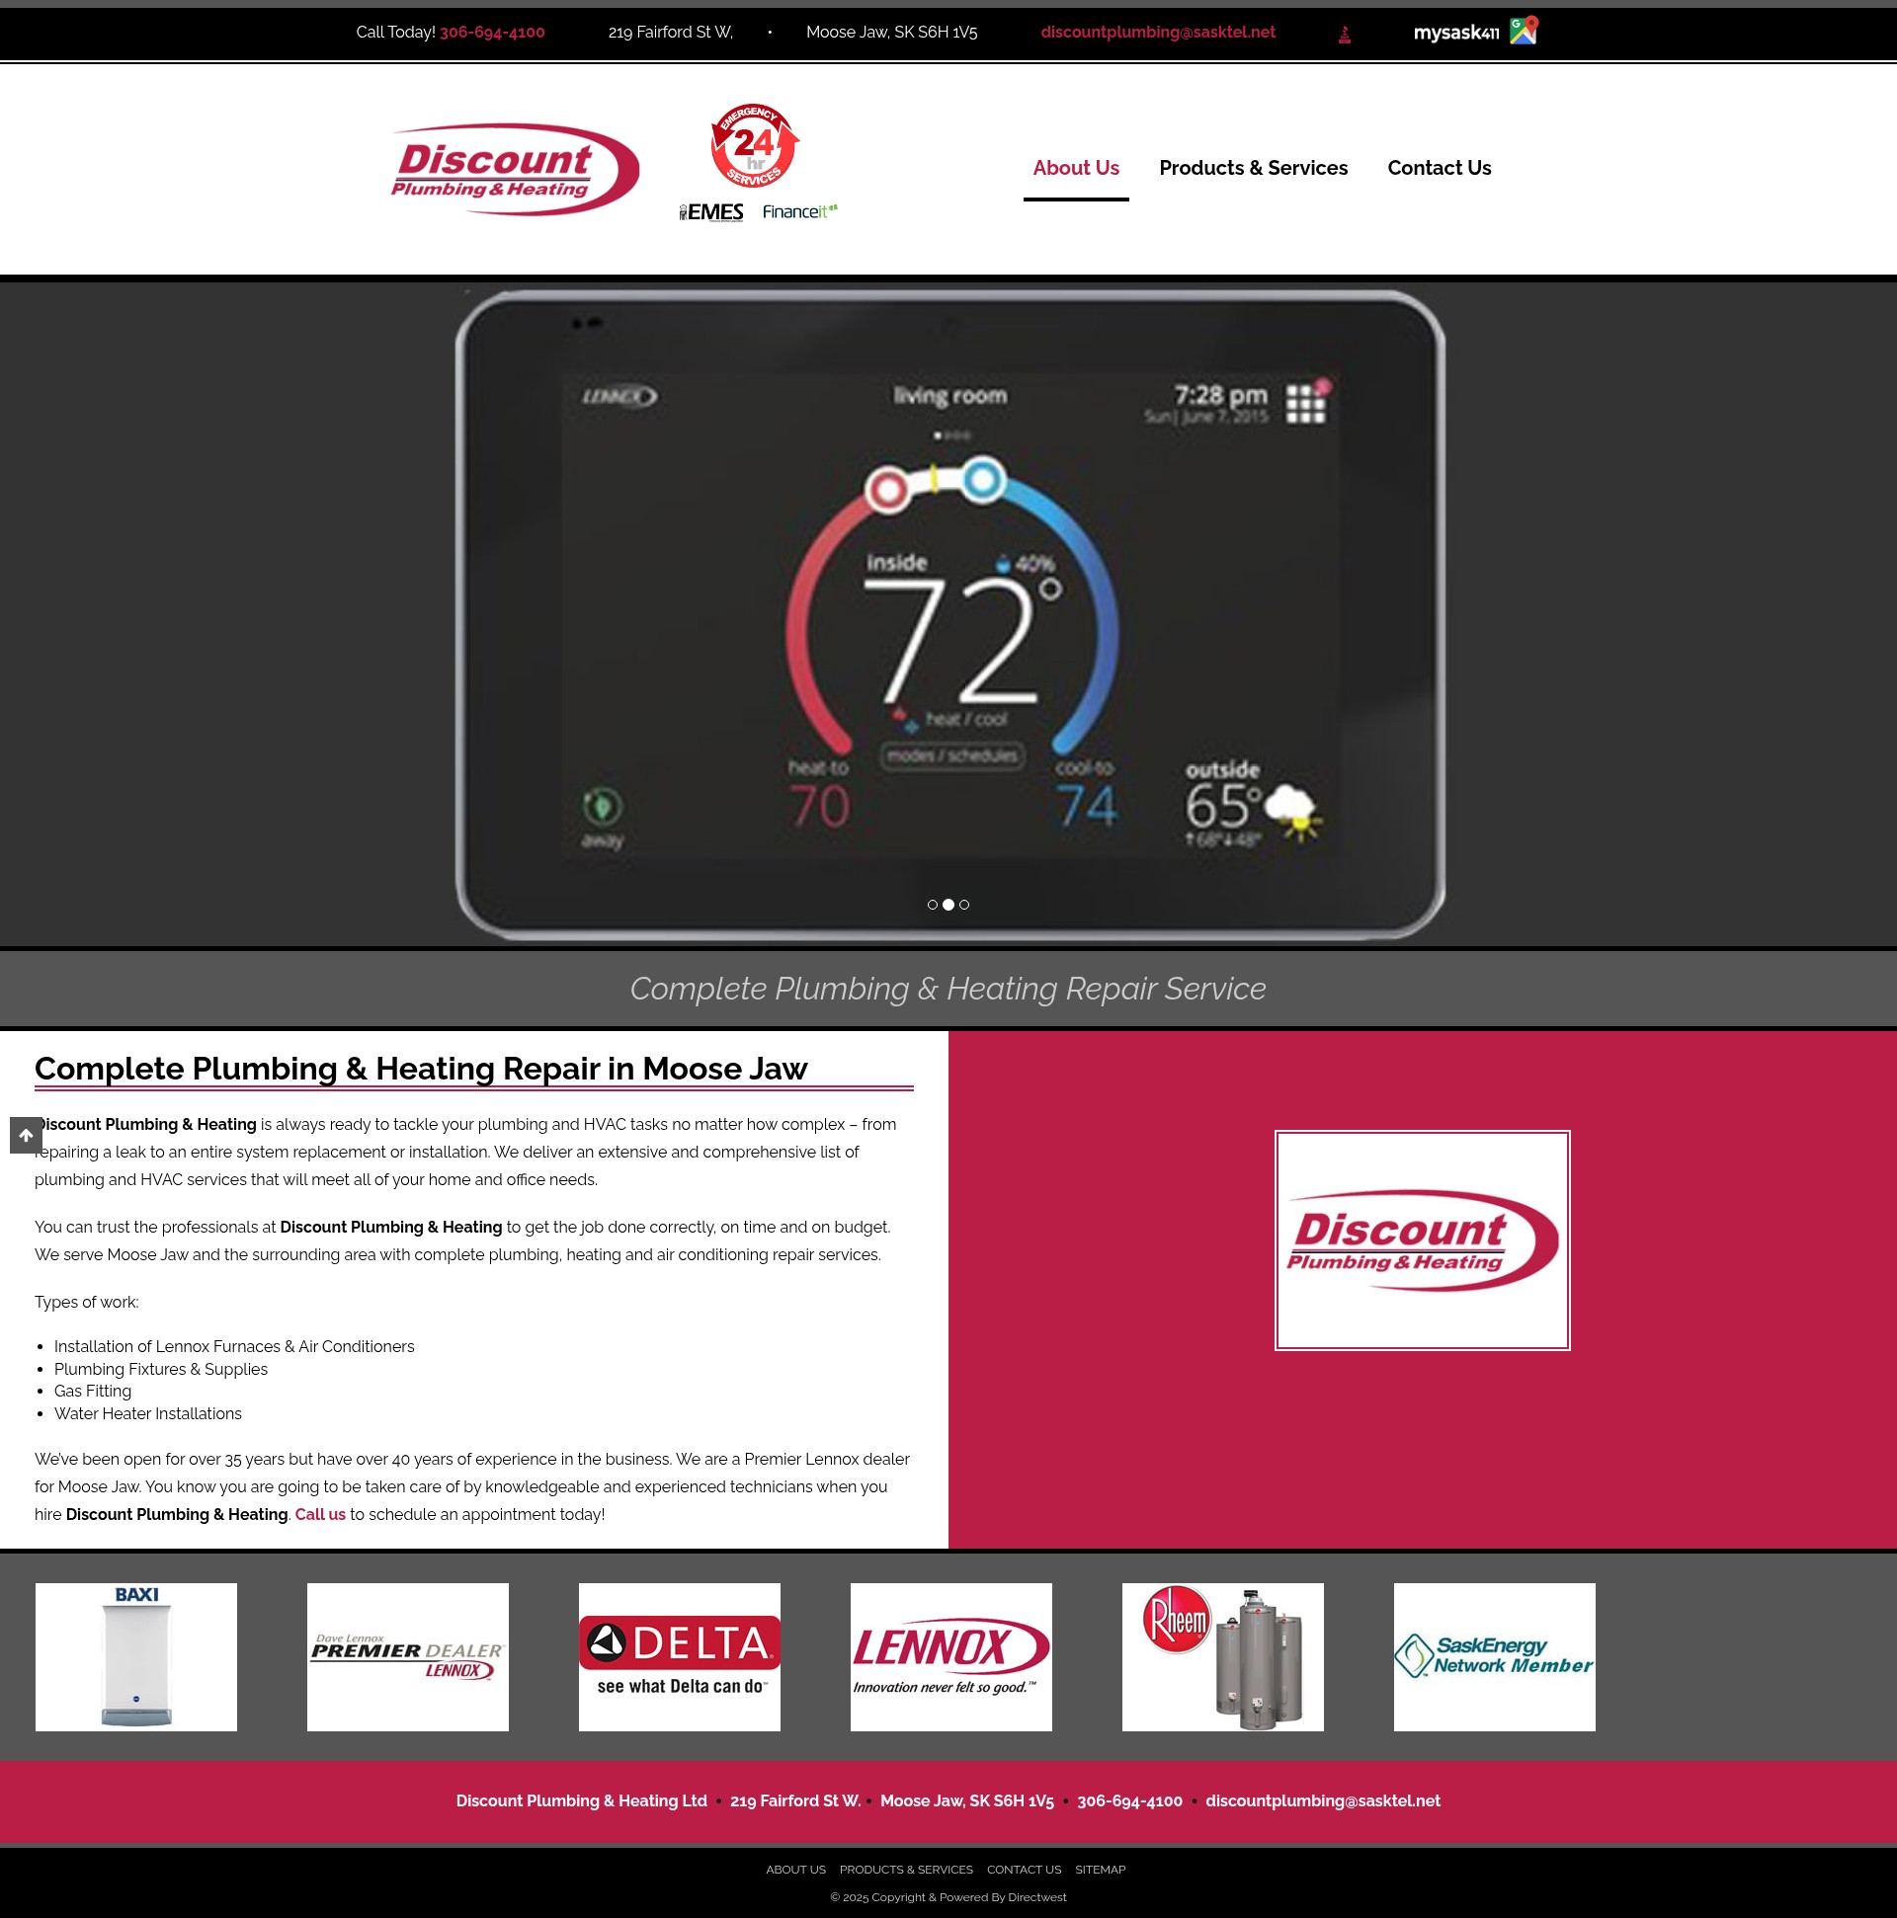Click the Discount logo in red panel
1897x1918 pixels.
click(x=1422, y=1239)
